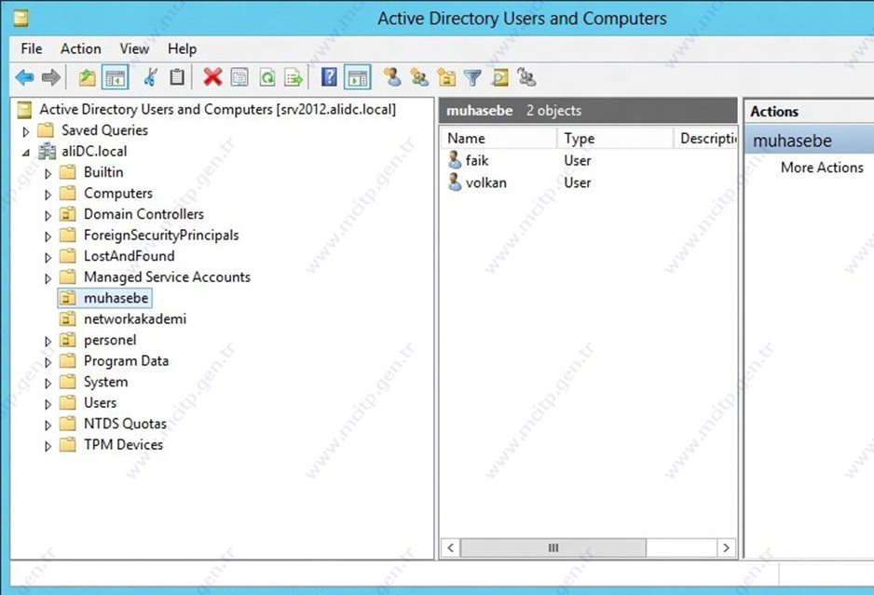
Task: Click the Forward arrow in the toolbar
Action: [50, 77]
